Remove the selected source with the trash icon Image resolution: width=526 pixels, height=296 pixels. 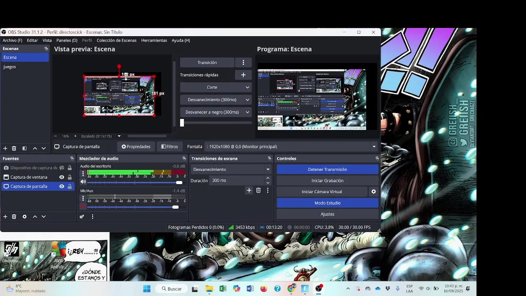coord(14,217)
